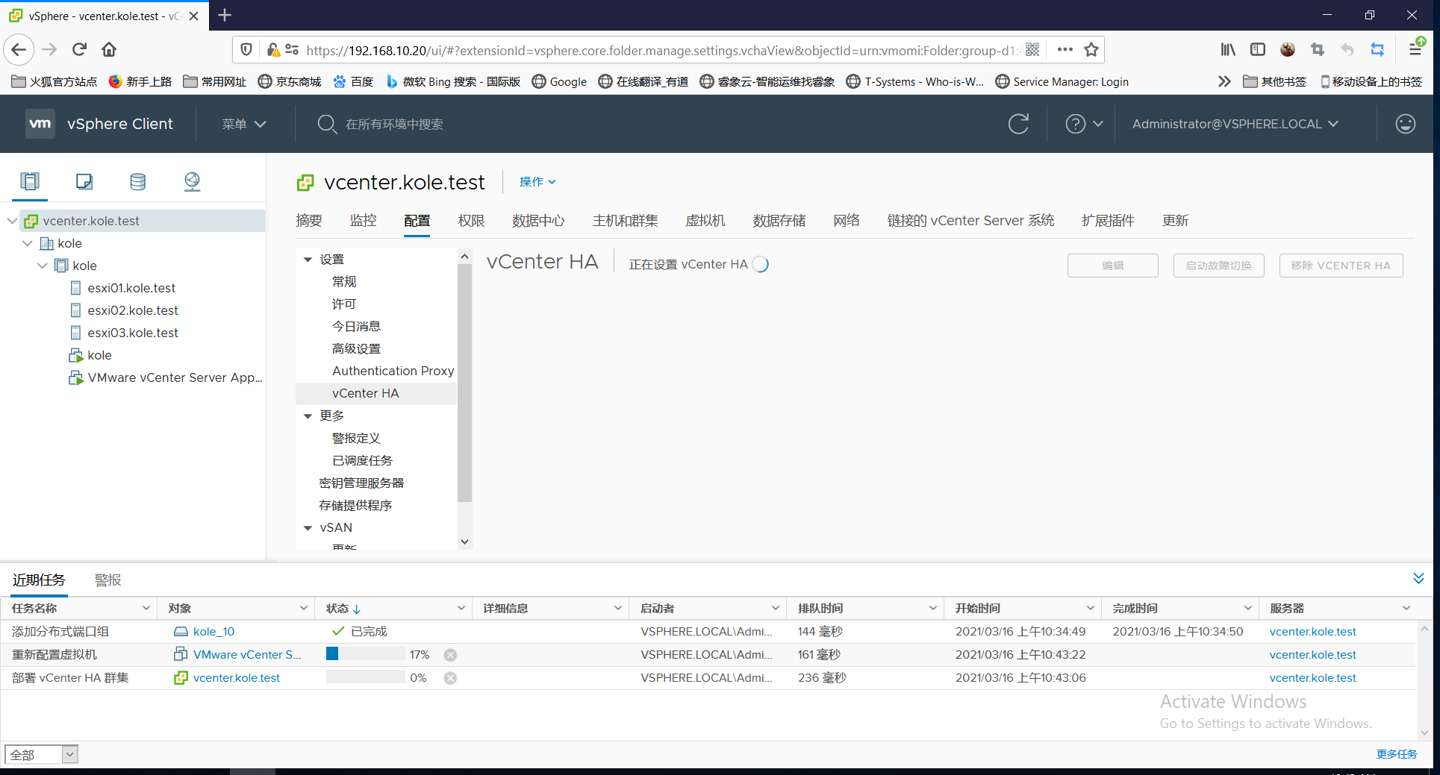Image resolution: width=1440 pixels, height=775 pixels.
Task: Expand the vSAN section
Action: pyautogui.click(x=308, y=527)
